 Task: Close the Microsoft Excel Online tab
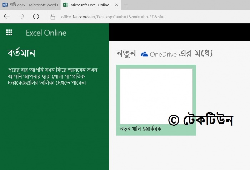116,5
